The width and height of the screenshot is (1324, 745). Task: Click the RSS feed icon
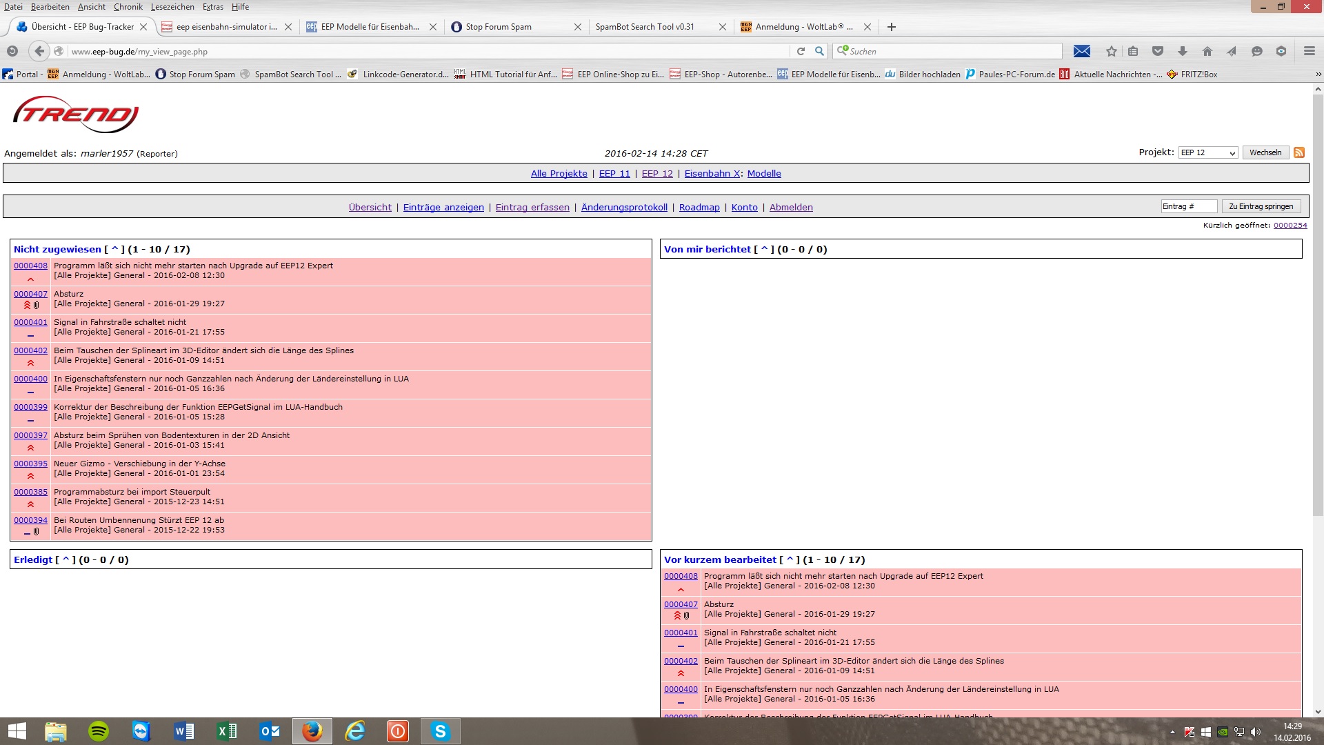(1299, 152)
